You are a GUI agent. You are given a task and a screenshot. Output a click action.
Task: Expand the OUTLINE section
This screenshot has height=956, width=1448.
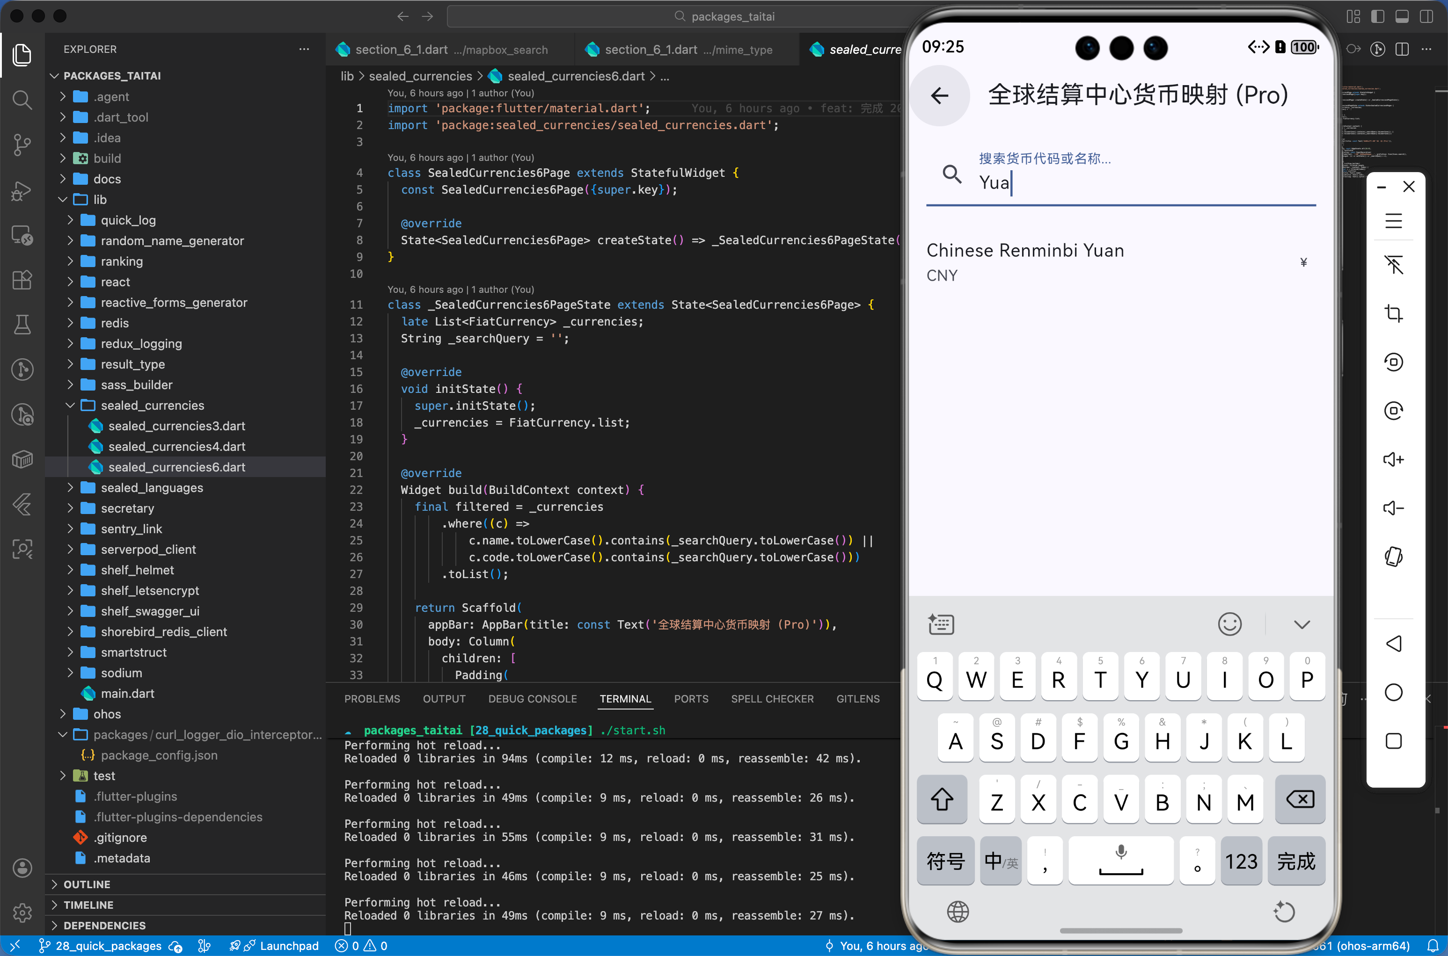pyautogui.click(x=87, y=884)
